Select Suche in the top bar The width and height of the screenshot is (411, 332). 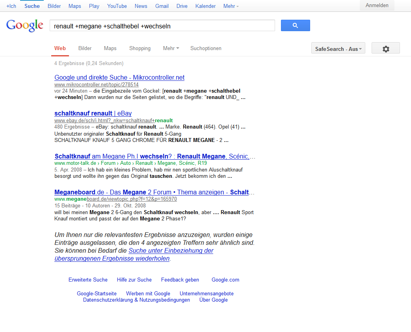coord(32,6)
